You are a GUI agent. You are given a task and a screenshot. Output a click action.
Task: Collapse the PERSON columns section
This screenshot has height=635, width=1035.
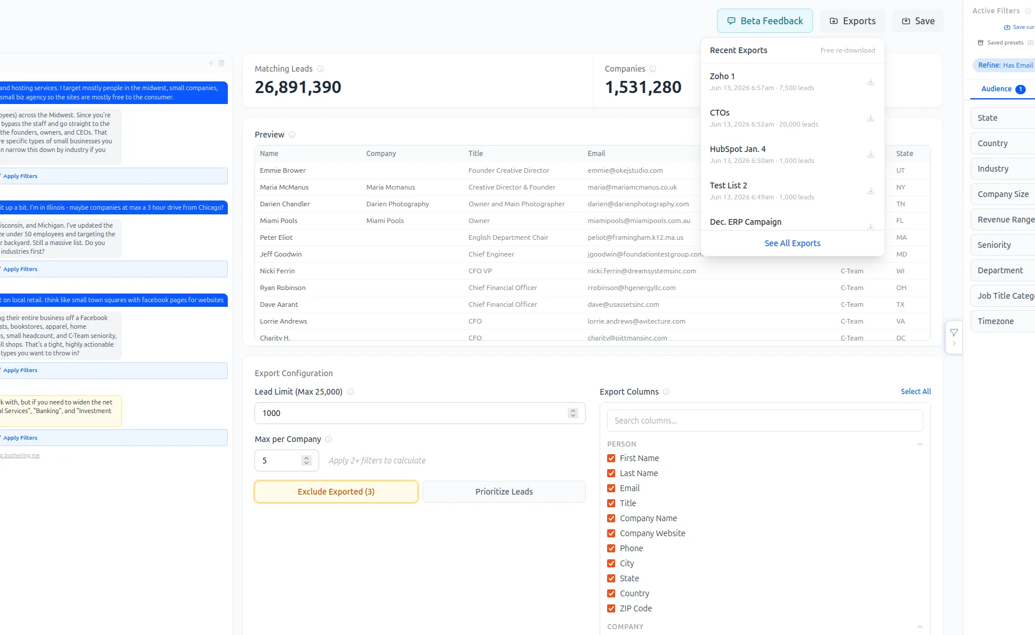pyautogui.click(x=919, y=444)
